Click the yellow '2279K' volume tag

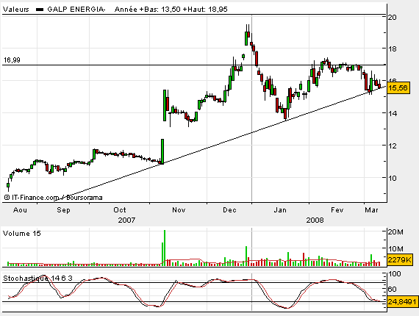pyautogui.click(x=399, y=260)
